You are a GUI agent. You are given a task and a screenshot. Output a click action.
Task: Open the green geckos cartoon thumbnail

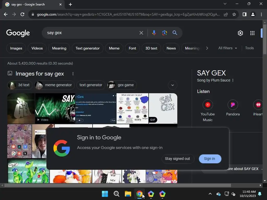pos(28,171)
